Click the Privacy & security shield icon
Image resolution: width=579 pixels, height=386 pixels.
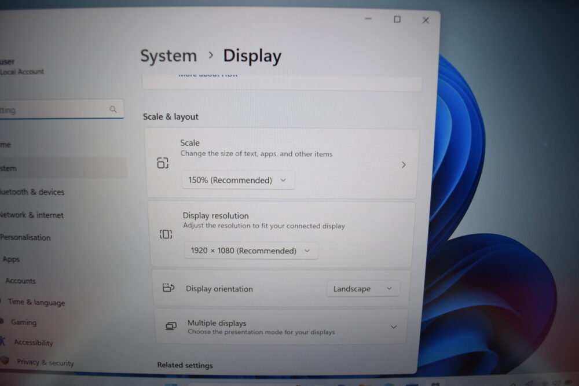(x=5, y=360)
